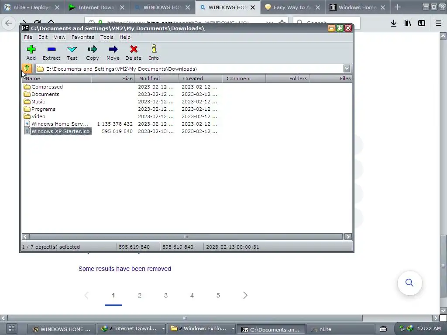Image resolution: width=447 pixels, height=335 pixels.
Task: Open the Firefox library icon
Action: [x=408, y=24]
